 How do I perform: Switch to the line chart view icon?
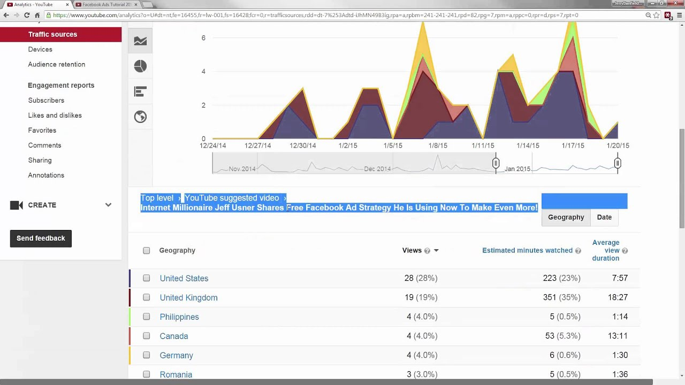pos(140,41)
